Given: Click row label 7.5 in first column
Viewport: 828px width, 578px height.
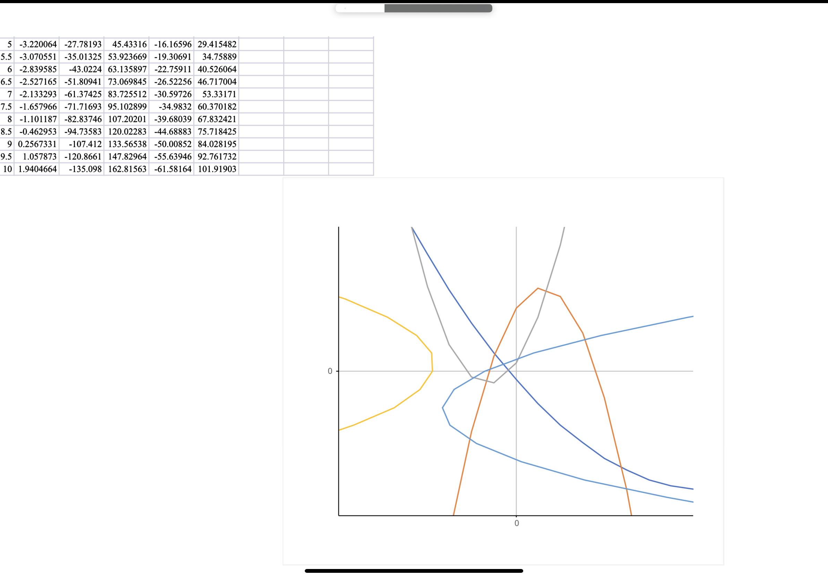Looking at the screenshot, I should pyautogui.click(x=7, y=107).
